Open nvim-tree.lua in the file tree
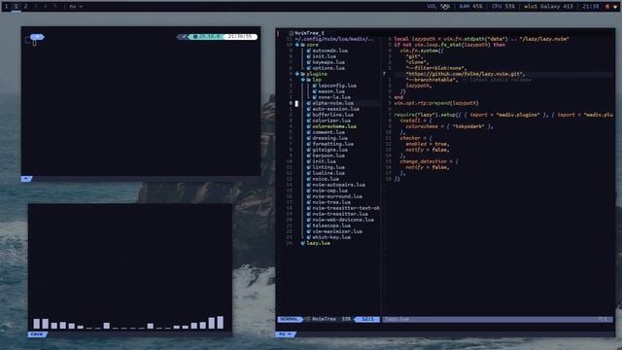The image size is (622, 350). (x=331, y=202)
